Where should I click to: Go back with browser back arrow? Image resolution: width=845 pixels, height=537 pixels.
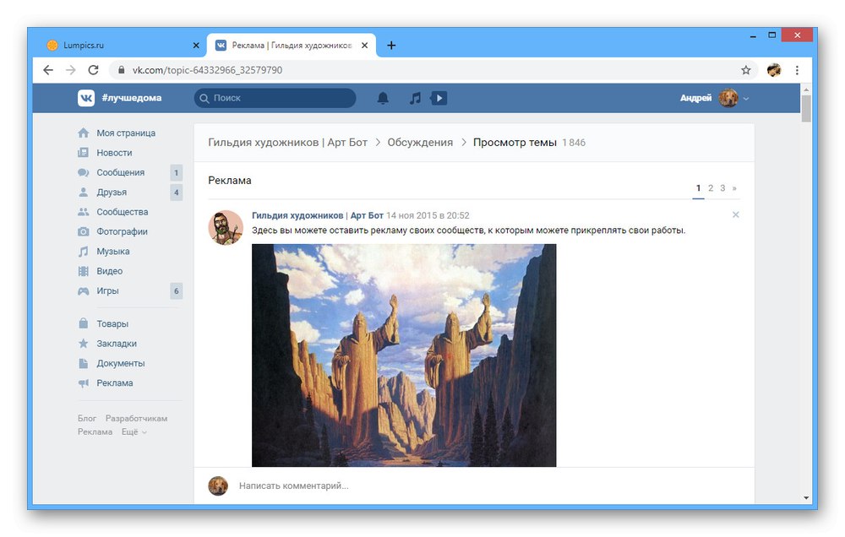coord(48,70)
